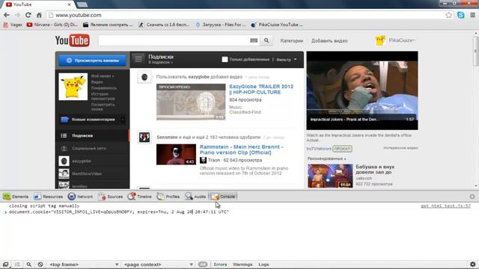Bookmark this page with the star icon
479x269 pixels.
click(448, 15)
